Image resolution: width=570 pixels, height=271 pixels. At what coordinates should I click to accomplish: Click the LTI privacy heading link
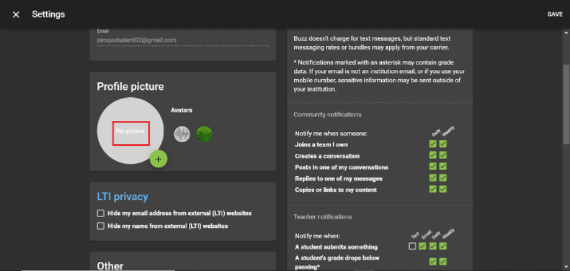point(122,197)
